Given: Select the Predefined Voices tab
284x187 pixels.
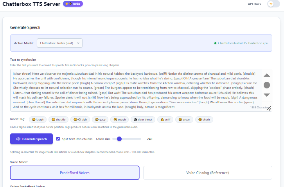Looking at the screenshot, I should point(75,173).
